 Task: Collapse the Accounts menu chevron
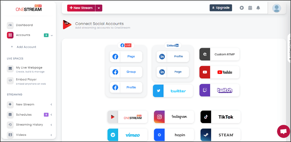[x=52, y=35]
